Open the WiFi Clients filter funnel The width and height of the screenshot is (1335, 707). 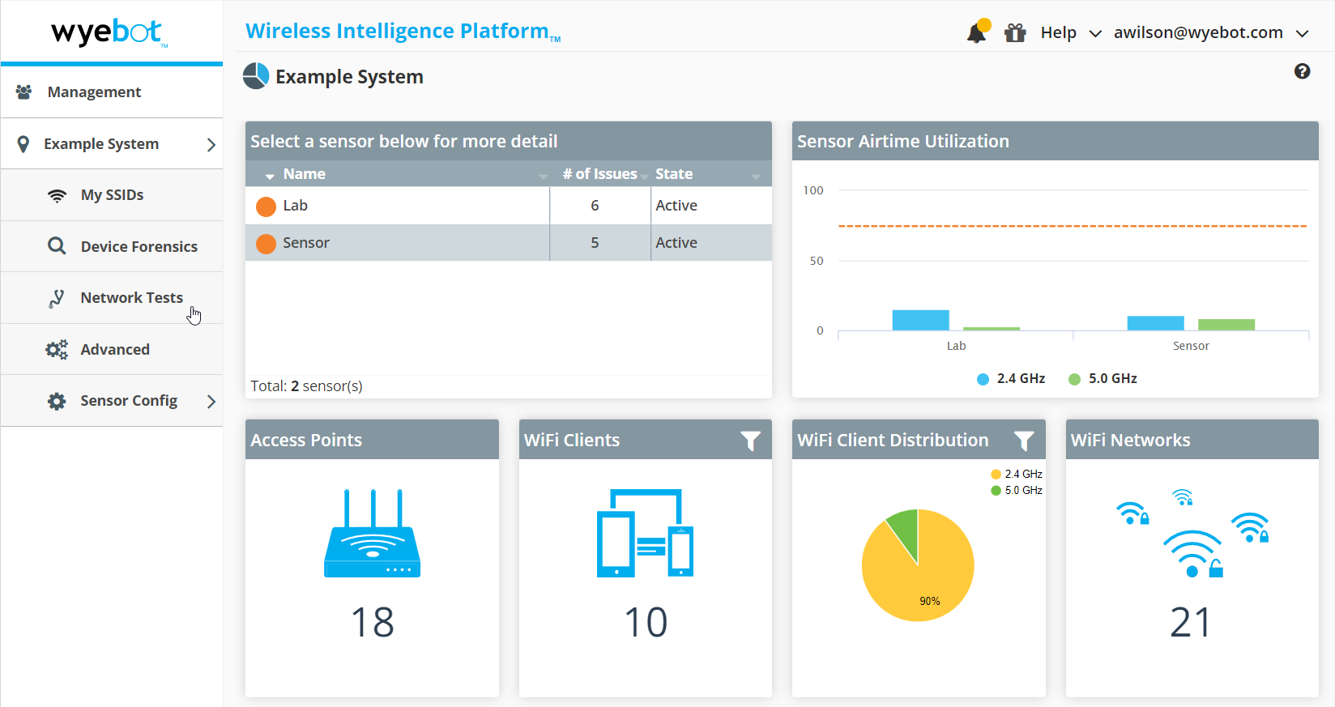coord(751,441)
